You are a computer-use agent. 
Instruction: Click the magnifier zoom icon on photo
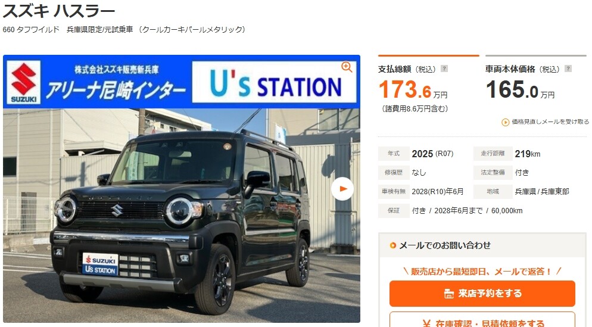(x=347, y=67)
